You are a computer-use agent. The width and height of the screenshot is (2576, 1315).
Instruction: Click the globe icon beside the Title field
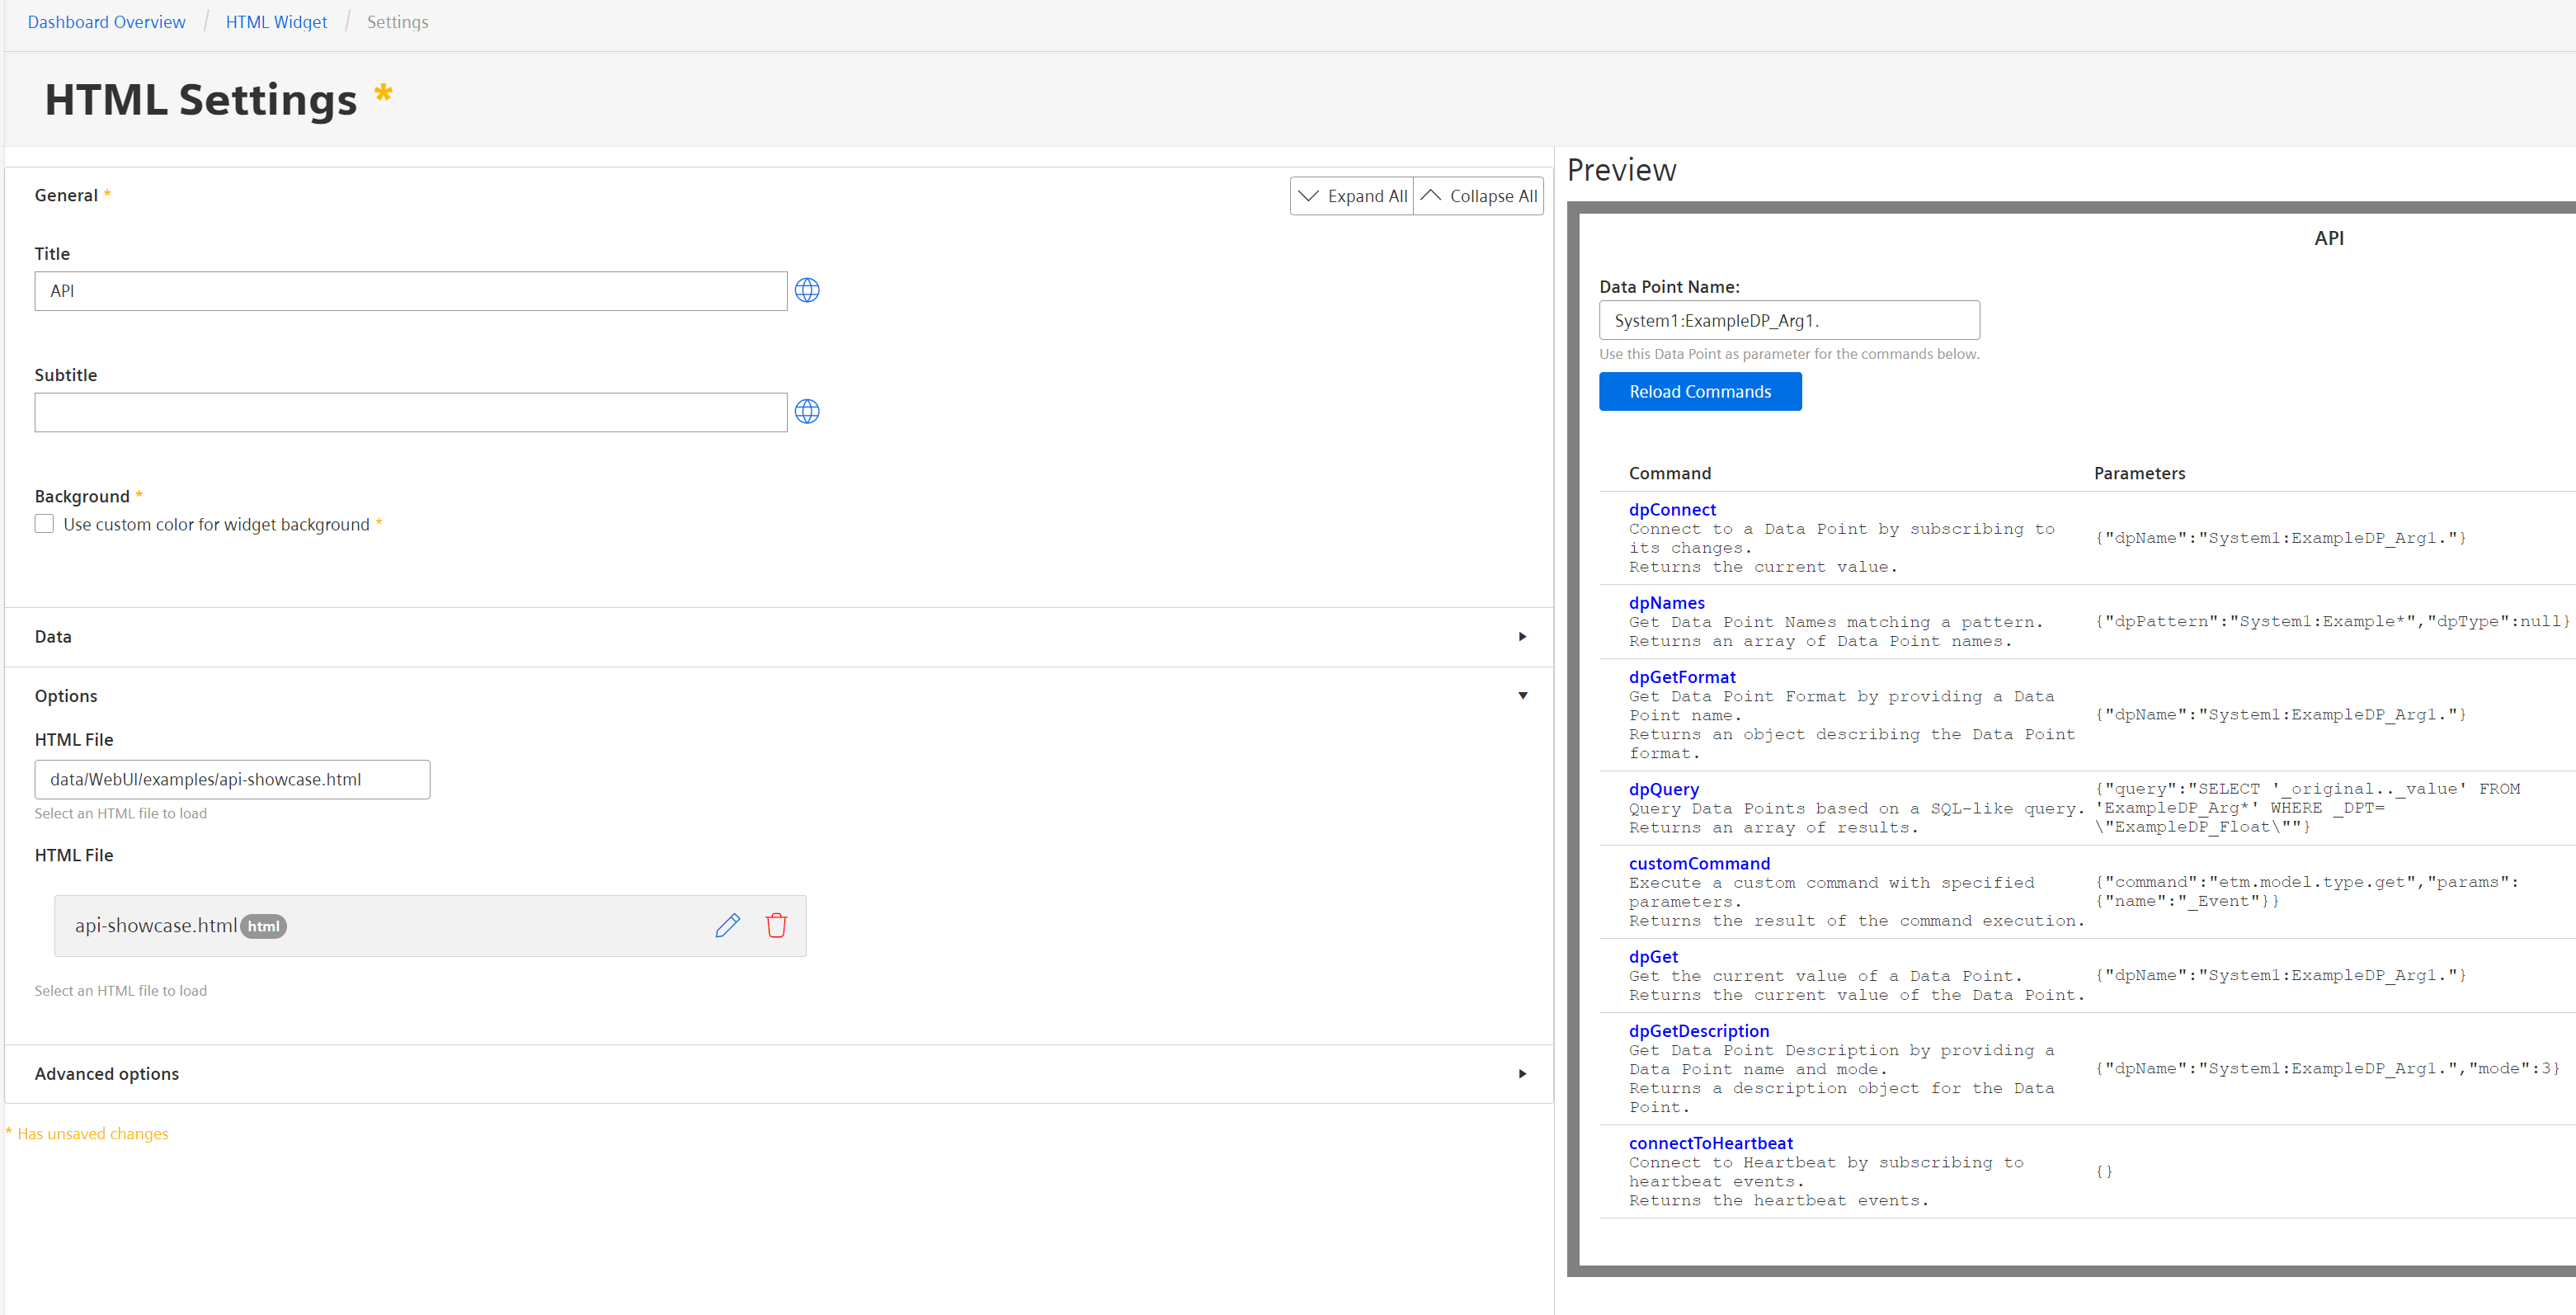[807, 290]
